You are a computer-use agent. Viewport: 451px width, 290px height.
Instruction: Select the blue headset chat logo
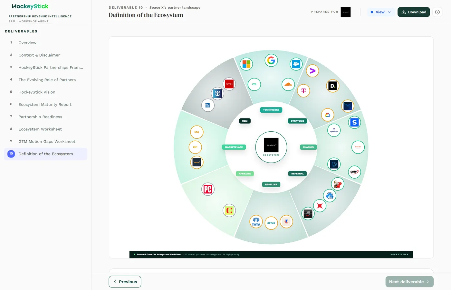(x=330, y=196)
